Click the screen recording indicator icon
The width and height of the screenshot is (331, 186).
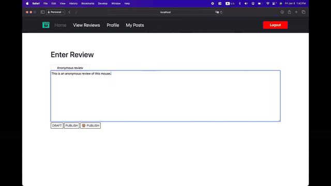213,4
